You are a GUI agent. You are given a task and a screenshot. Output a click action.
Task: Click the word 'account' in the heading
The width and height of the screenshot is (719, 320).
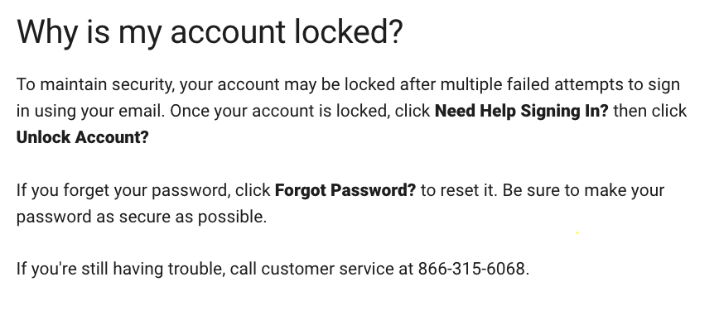tap(228, 32)
